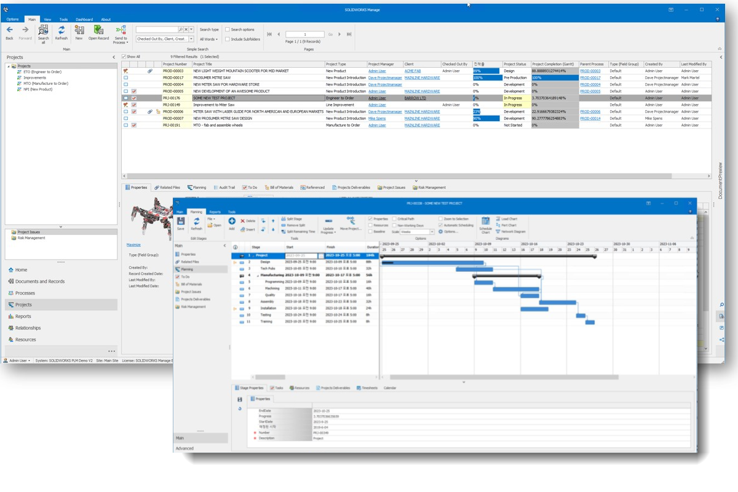Image resolution: width=738 pixels, height=492 pixels.
Task: Click the Open Record icon
Action: tap(98, 30)
